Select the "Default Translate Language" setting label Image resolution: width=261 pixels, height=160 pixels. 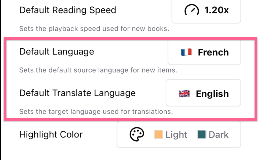77,93
